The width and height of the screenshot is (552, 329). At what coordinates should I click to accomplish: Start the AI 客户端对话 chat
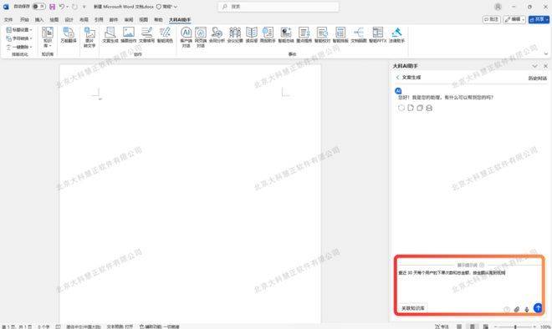pyautogui.click(x=186, y=38)
